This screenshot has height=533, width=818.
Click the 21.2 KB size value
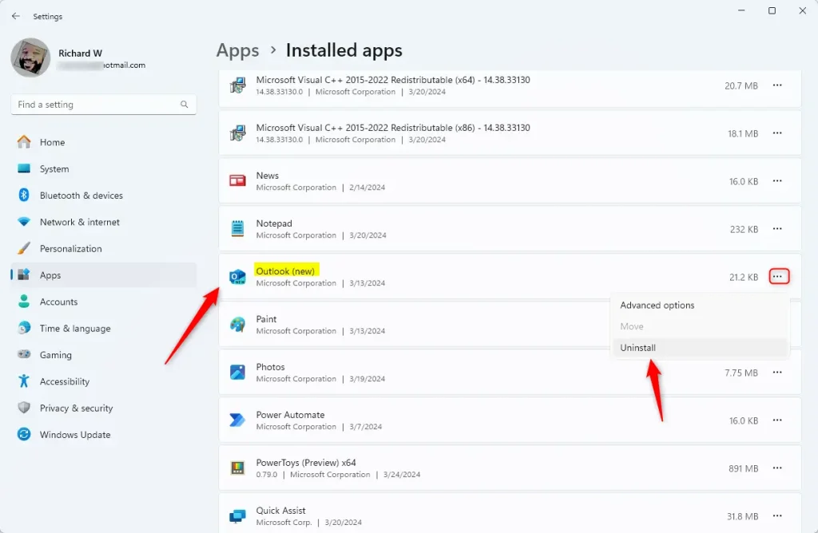coord(744,277)
